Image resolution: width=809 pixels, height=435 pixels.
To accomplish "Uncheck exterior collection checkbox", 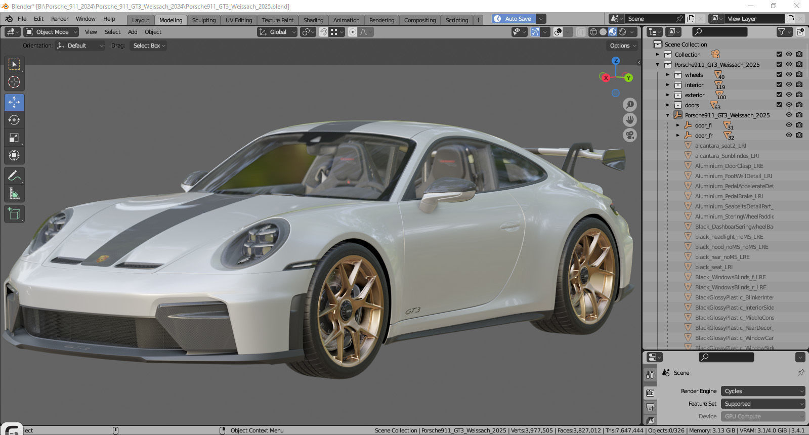I will pos(779,95).
